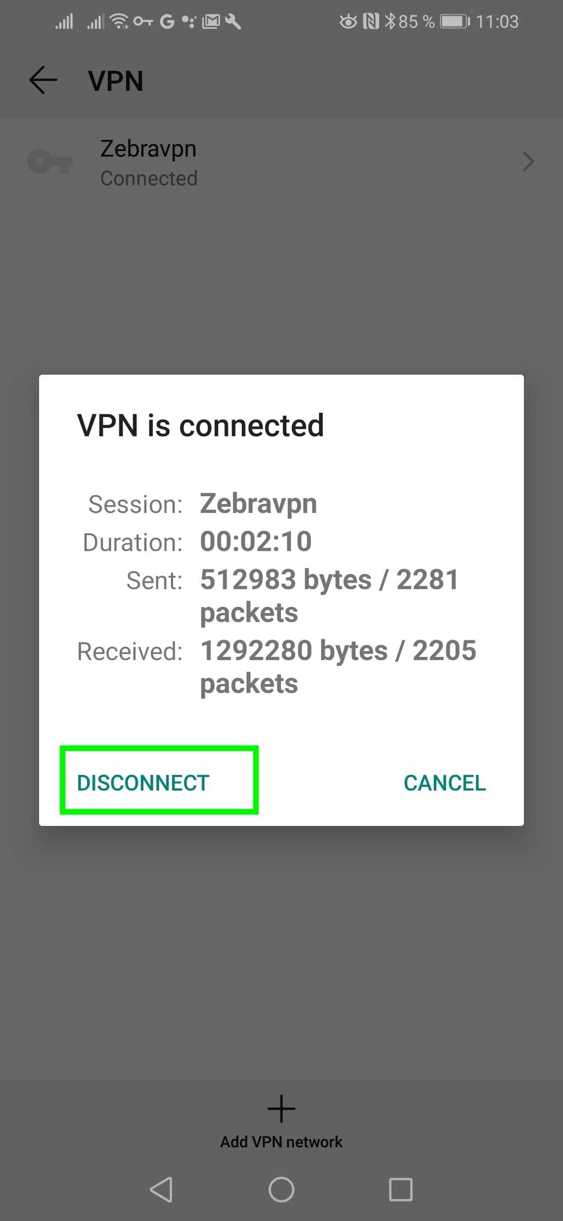Cancel the VPN connected dialog

click(x=444, y=782)
